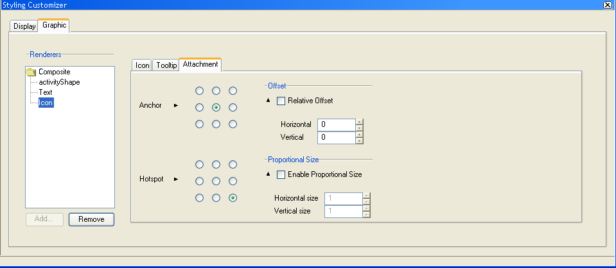Enable the Relative Offset checkbox
Viewport: 616px width, 268px height.
(281, 101)
